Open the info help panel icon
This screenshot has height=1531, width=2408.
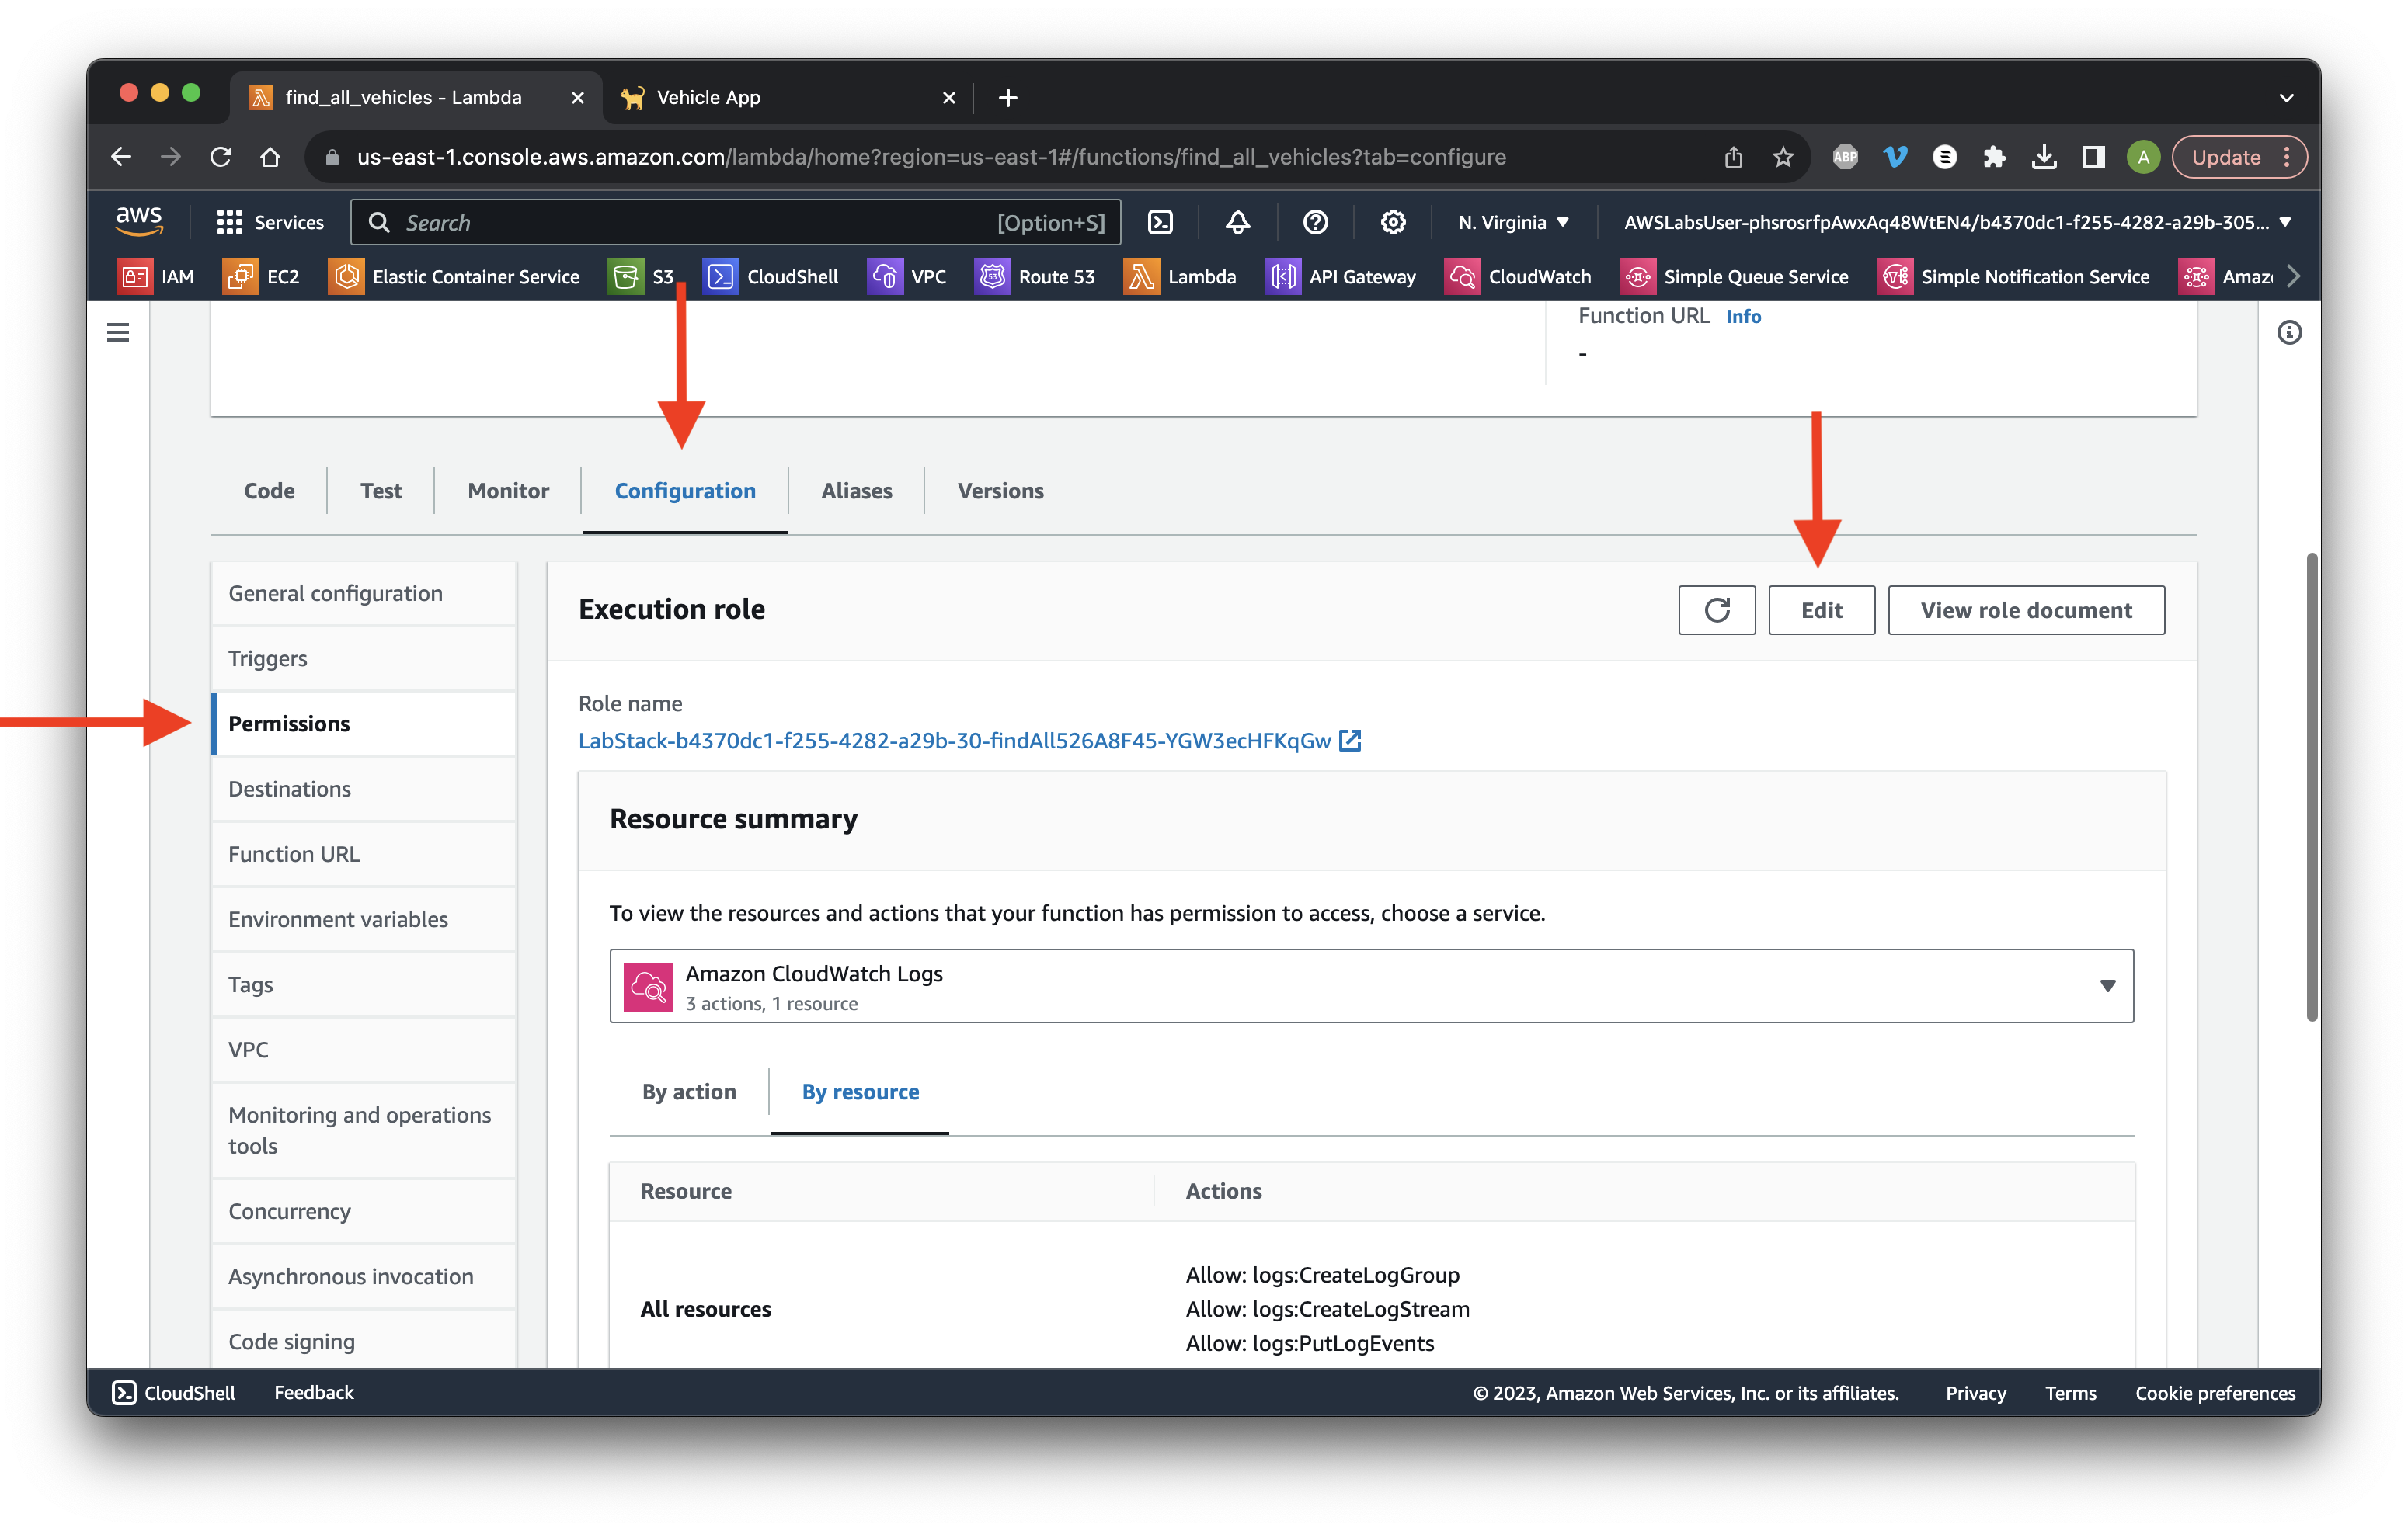[2289, 332]
